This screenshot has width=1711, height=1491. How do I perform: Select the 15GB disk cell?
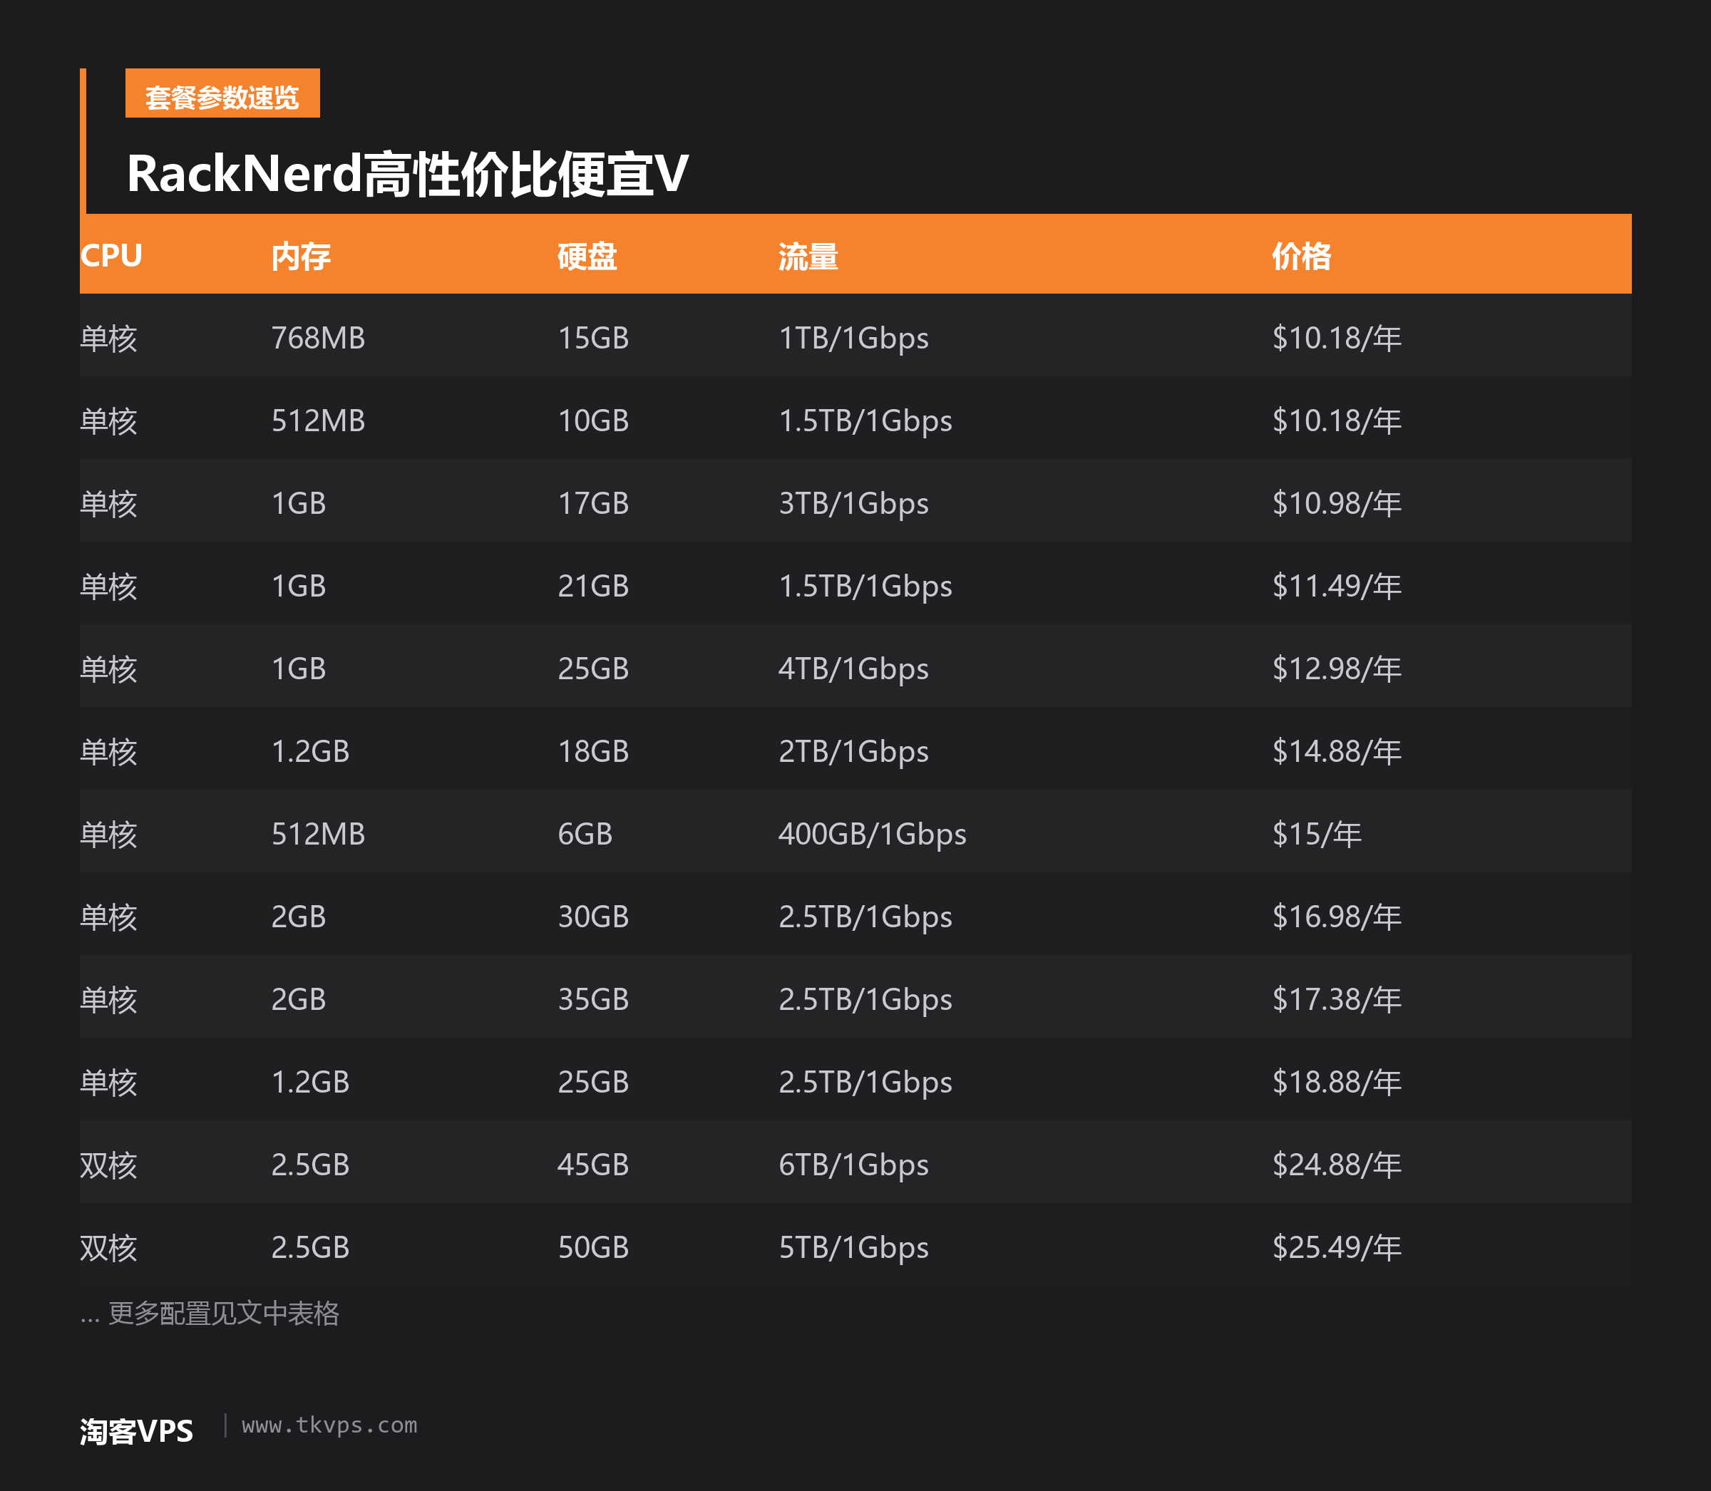point(593,338)
